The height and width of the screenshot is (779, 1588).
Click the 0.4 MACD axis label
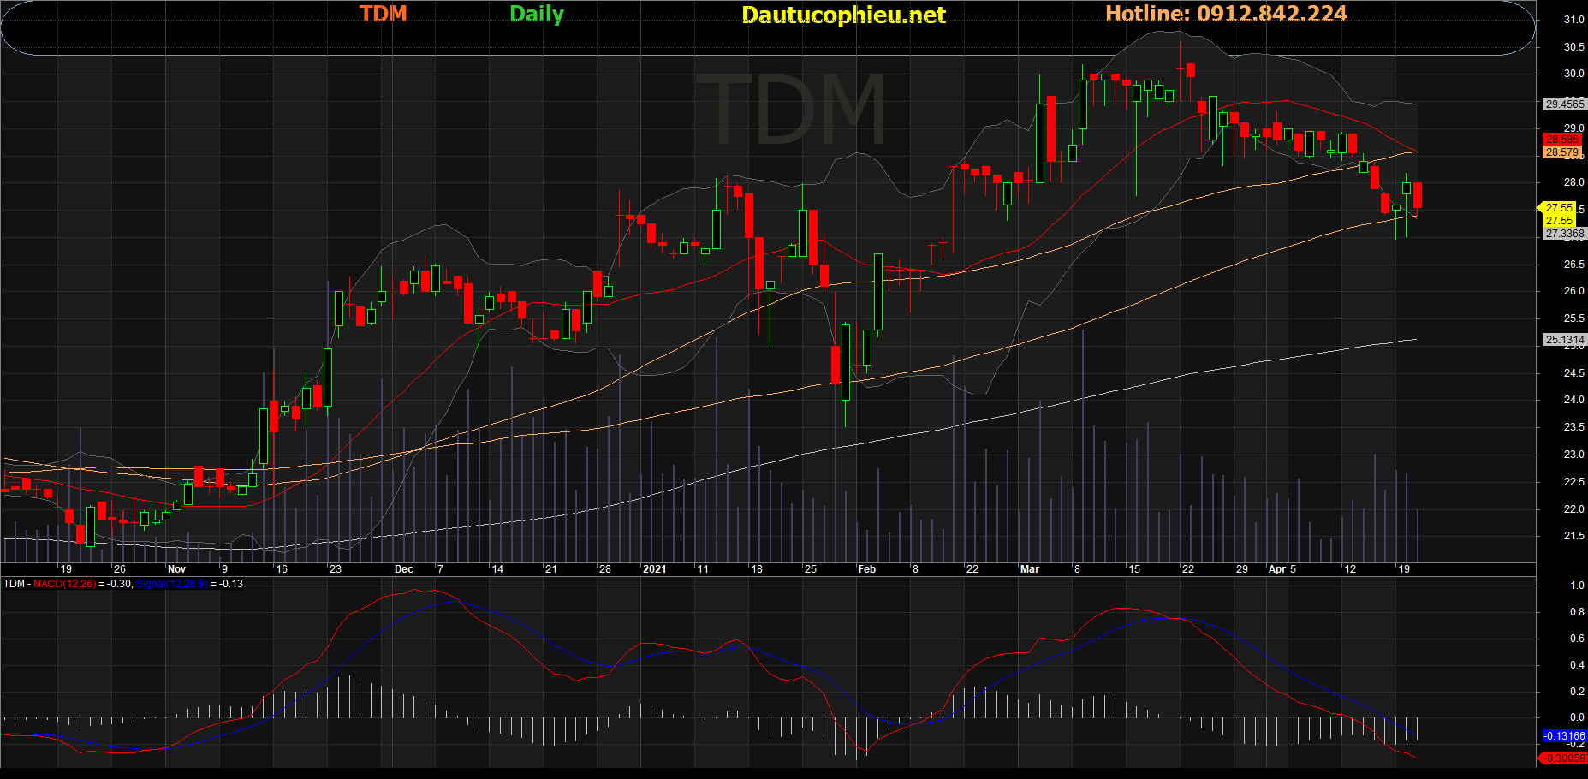coord(1577,665)
